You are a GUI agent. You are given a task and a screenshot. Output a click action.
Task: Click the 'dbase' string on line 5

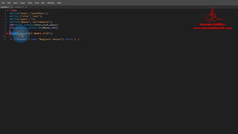tap(25, 22)
